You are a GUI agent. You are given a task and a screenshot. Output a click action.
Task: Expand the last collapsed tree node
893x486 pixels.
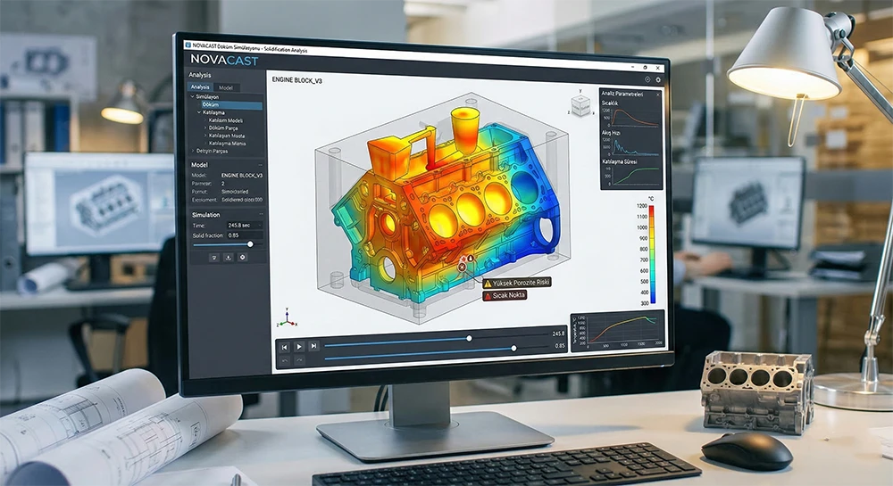(193, 151)
